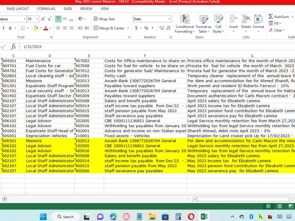Open the Cell Styles gallery
This screenshot has width=295, height=221.
[x=218, y=24]
